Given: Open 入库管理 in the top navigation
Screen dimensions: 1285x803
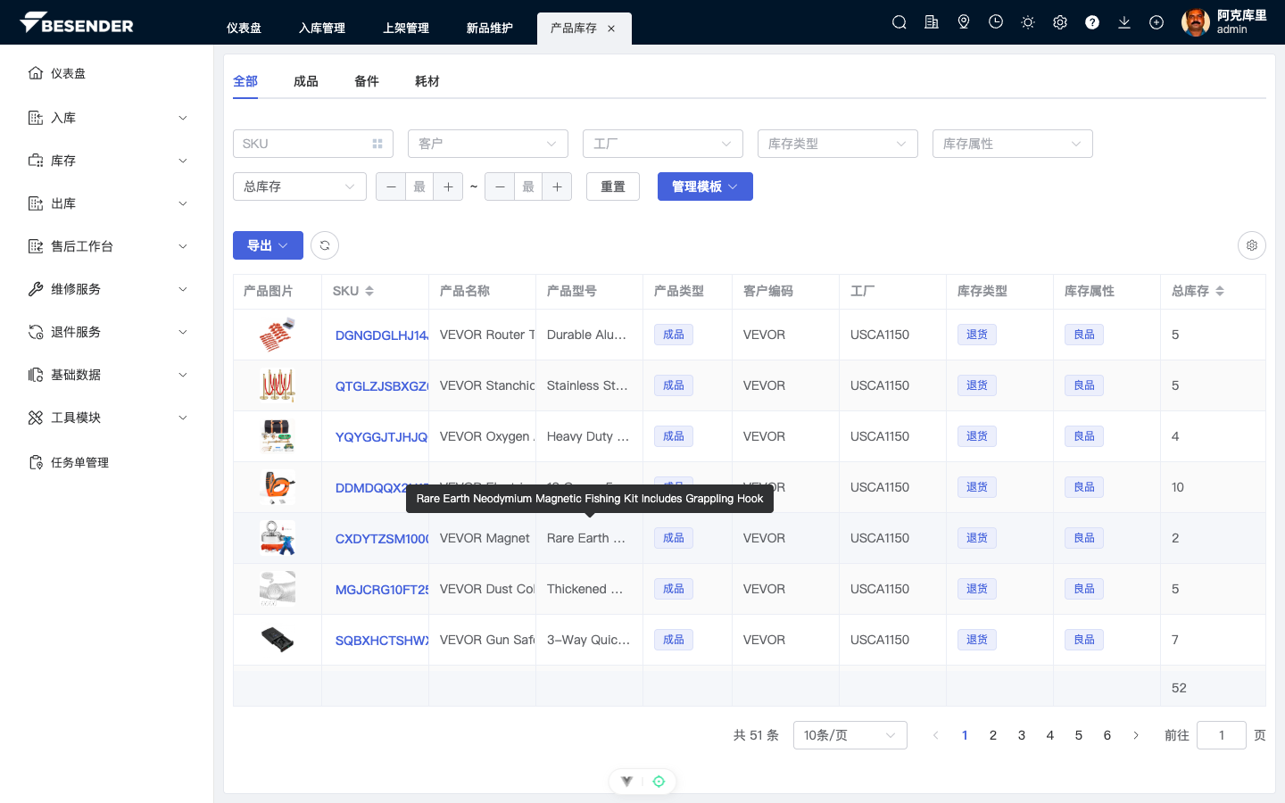Looking at the screenshot, I should pos(322,29).
